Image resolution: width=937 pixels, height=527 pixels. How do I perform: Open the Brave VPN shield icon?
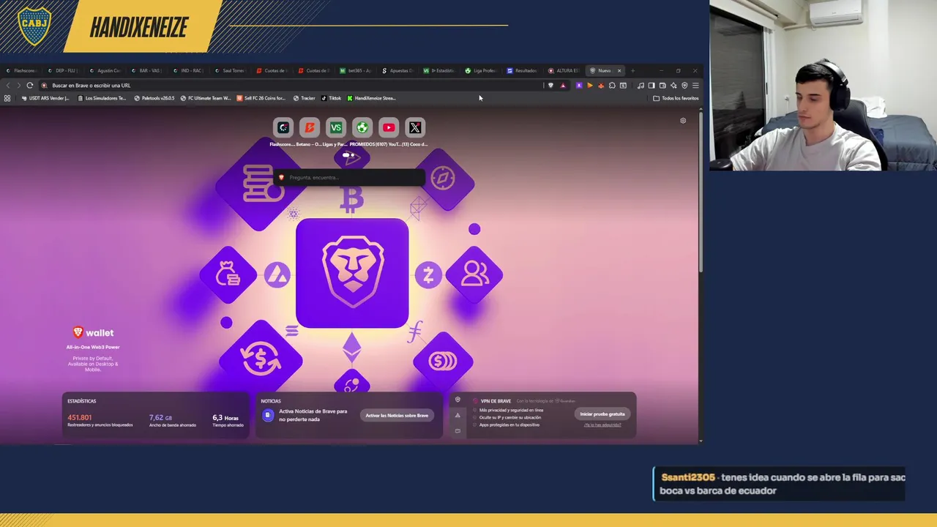(684, 86)
